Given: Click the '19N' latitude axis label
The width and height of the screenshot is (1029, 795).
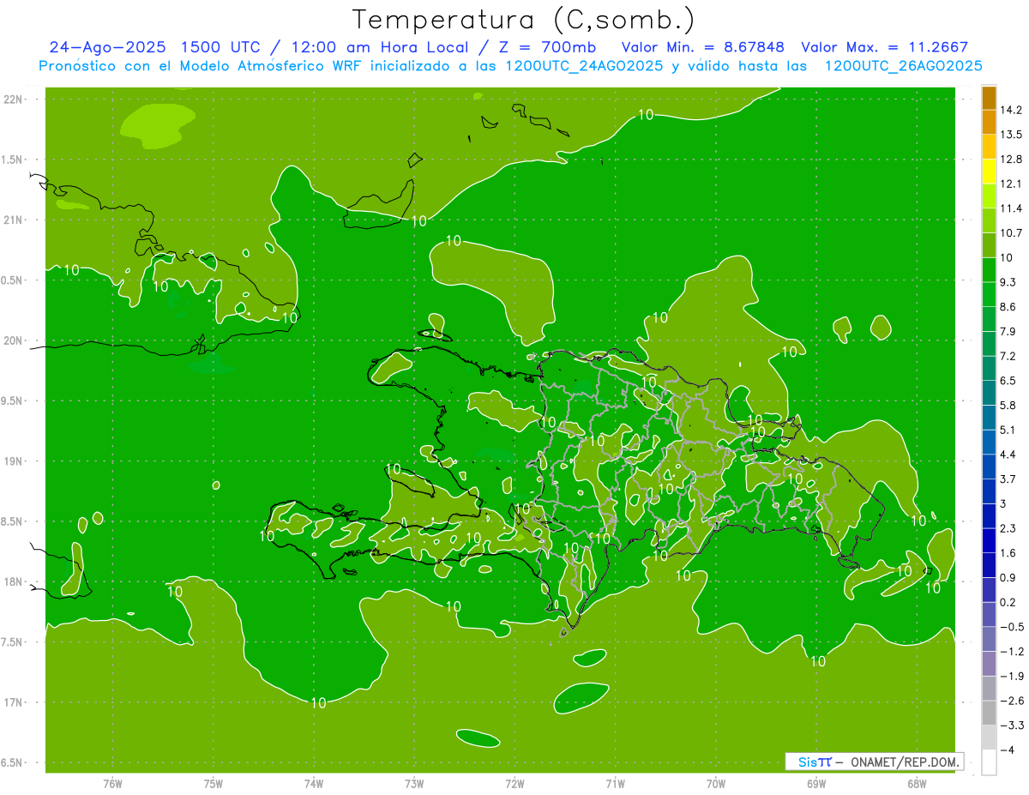Looking at the screenshot, I should coord(14,461).
